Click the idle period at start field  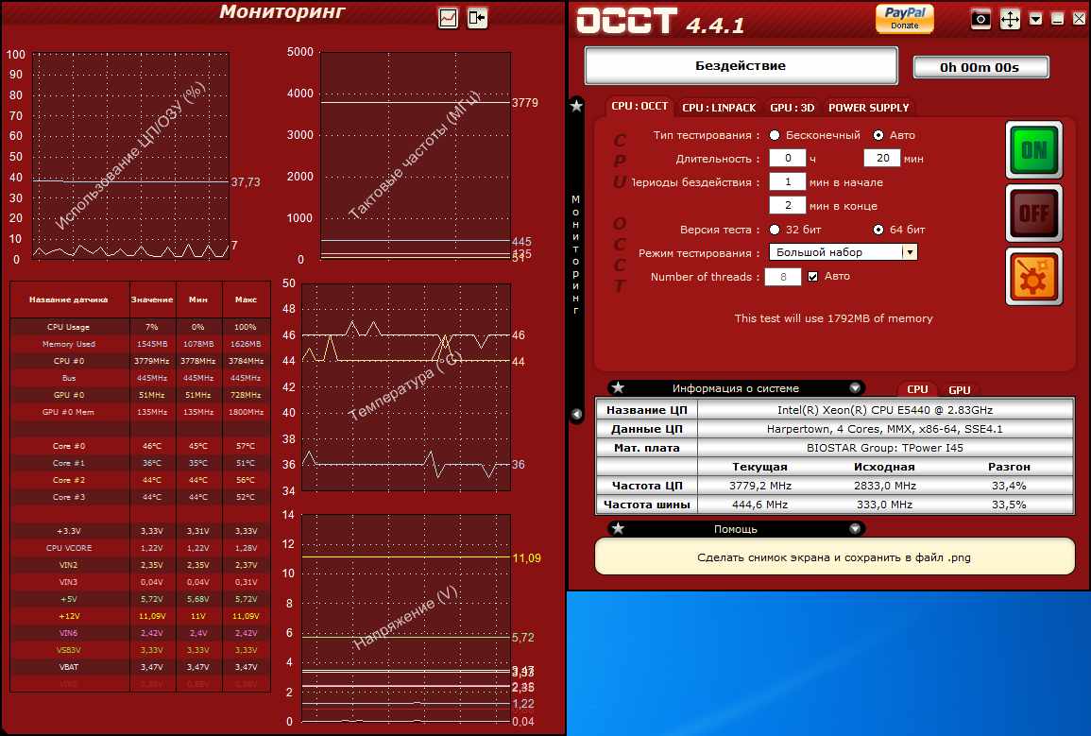click(x=788, y=181)
